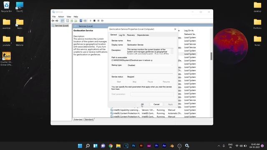This screenshot has height=150, width=267.
Task: Select the Intel(R) Capability Licensing service row
Action: click(x=153, y=110)
